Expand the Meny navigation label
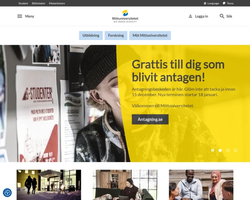Viewport: 250px width, 200px height. tap(30, 16)
